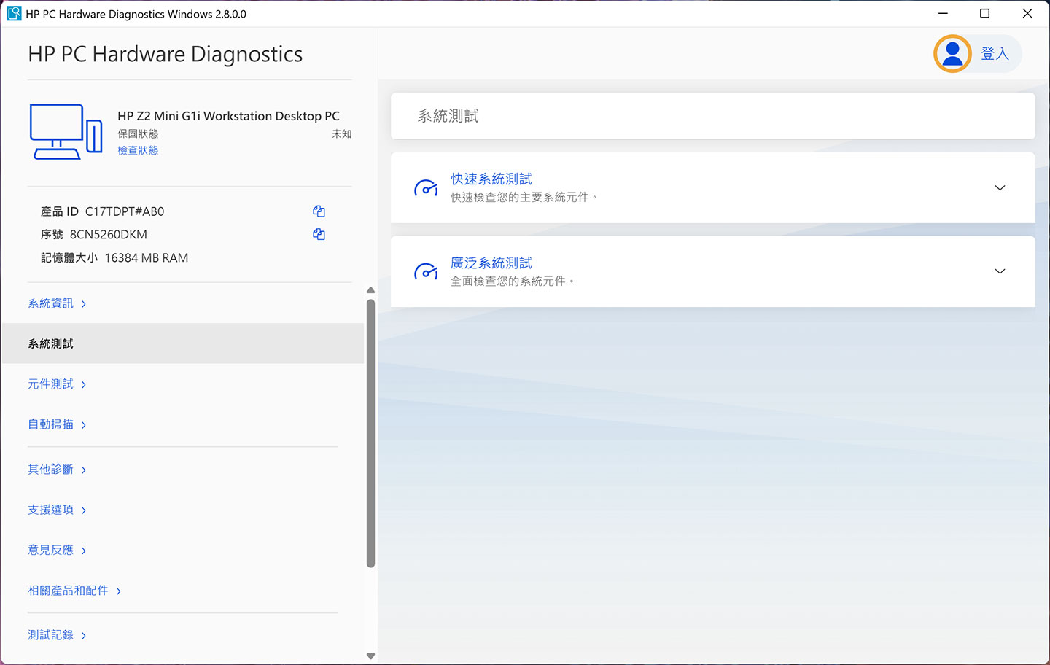Click the 廣泛系統測試 gauge icon
This screenshot has height=665, width=1050.
[426, 272]
